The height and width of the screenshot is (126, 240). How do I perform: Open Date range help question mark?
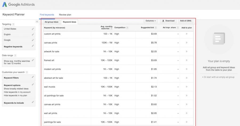[15, 56]
